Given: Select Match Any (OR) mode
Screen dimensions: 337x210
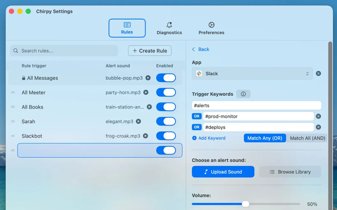Looking at the screenshot, I should pyautogui.click(x=265, y=138).
